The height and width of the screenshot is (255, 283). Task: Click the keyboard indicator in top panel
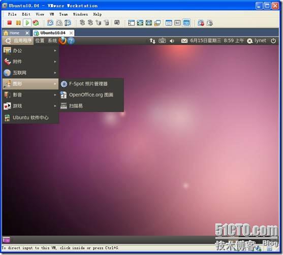pyautogui.click(x=162, y=41)
